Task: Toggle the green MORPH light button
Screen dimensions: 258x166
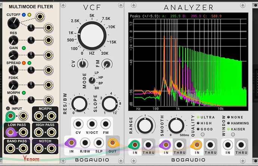Action: tap(24, 93)
